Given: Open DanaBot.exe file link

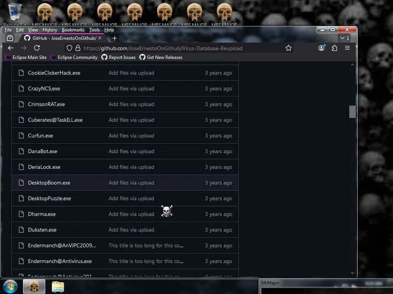Looking at the screenshot, I should [x=43, y=152].
